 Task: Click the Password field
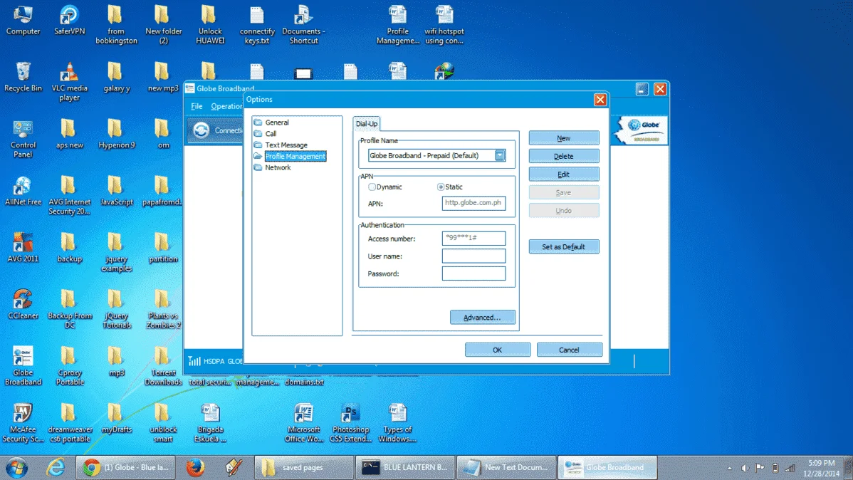473,273
